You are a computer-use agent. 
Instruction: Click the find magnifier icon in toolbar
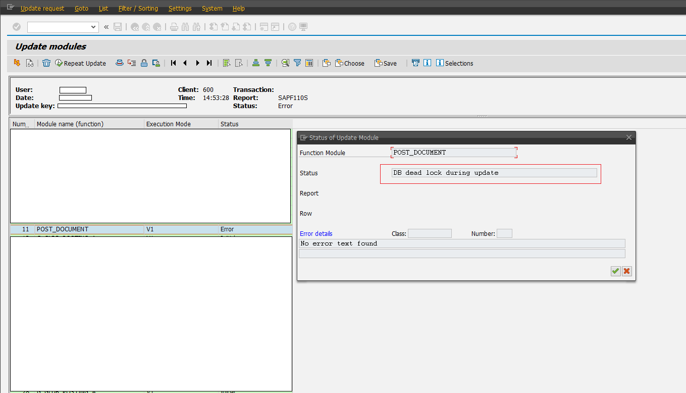(285, 63)
